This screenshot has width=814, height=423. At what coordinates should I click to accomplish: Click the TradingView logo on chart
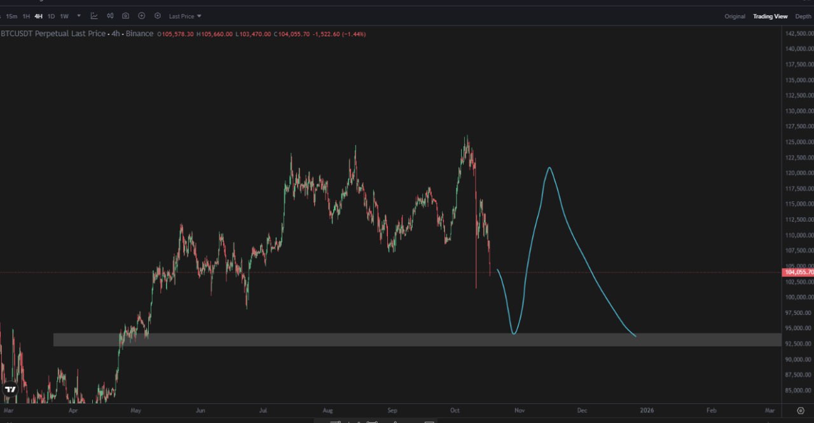[x=10, y=389]
